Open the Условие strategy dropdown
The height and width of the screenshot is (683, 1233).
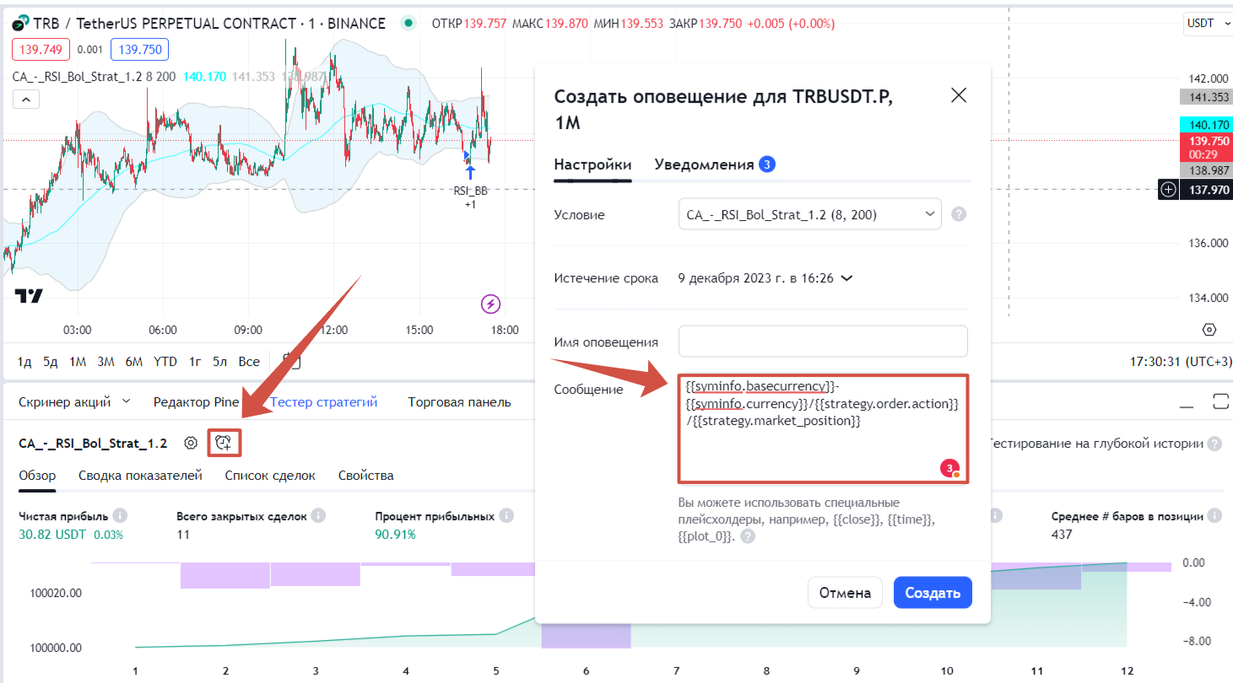tap(809, 214)
